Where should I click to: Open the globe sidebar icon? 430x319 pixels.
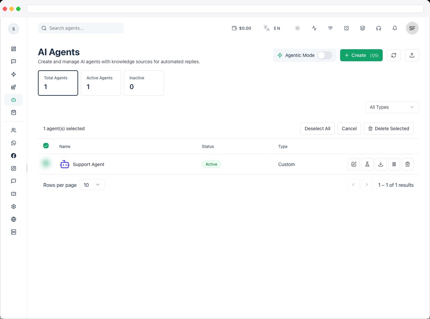(13, 219)
